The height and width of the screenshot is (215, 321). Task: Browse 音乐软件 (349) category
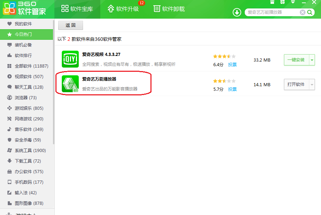pos(26,129)
